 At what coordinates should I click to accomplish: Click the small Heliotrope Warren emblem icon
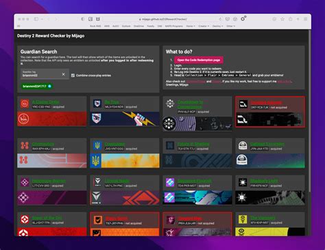(x=25, y=182)
